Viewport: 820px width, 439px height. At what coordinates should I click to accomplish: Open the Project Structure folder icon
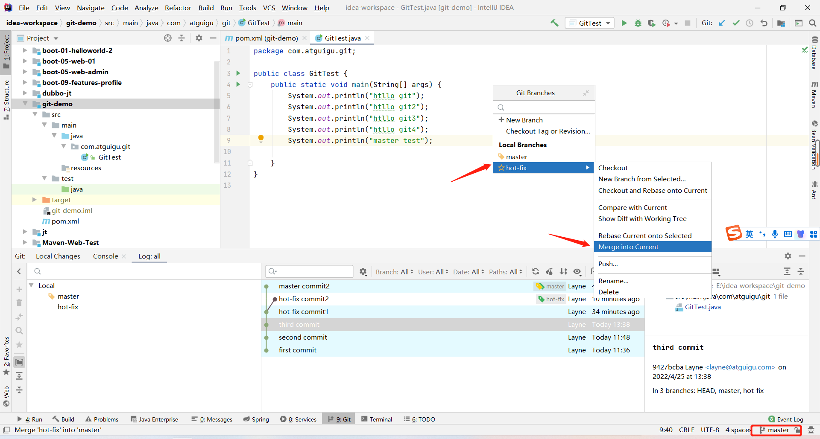tap(781, 23)
